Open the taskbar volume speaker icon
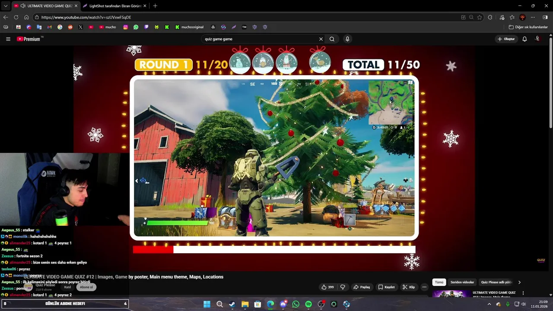This screenshot has height=311, width=553. pyautogui.click(x=524, y=304)
